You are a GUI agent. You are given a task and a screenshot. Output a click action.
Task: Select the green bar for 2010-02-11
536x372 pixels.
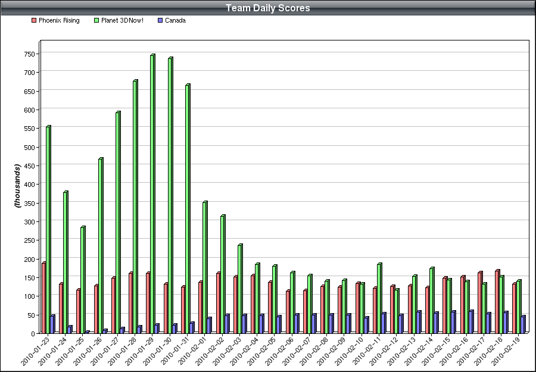pos(379,298)
